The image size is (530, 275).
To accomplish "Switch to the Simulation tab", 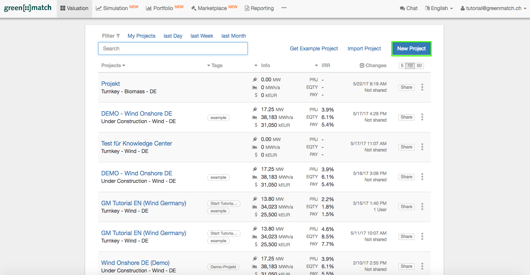I will pos(117,8).
